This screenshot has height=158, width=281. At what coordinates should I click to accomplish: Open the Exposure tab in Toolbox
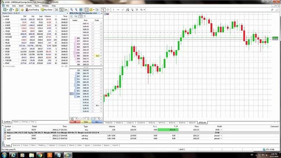click(16, 145)
